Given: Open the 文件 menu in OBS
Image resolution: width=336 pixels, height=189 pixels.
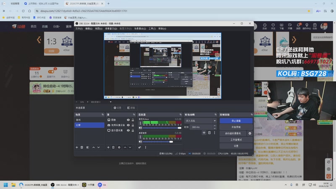Looking at the screenshot, I should [79, 29].
